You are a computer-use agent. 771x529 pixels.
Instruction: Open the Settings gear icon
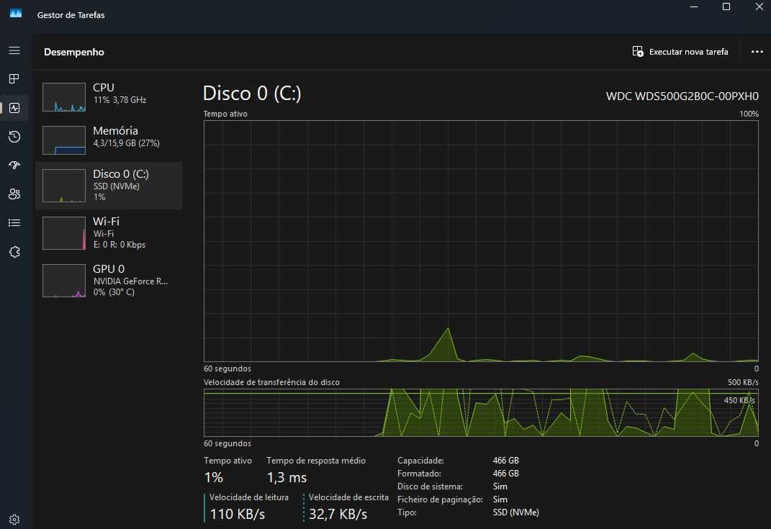[14, 519]
